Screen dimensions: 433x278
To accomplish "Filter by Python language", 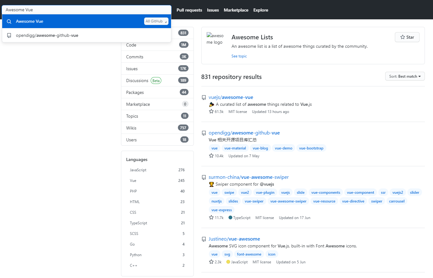I will 157,255.
